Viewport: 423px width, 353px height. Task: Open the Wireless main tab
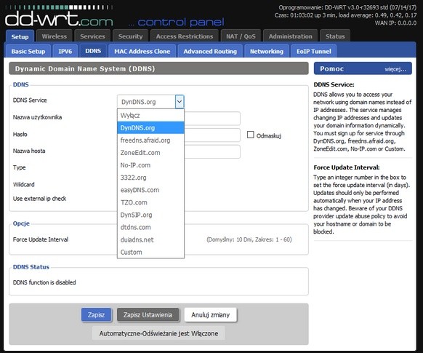point(55,36)
